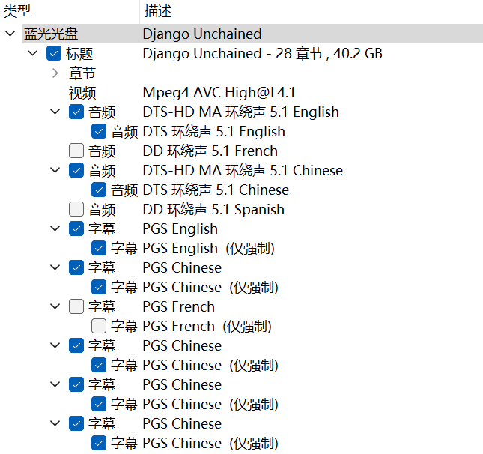
Task: Uncheck DTS-HD MA 5.1 English audio checkbox
Action: [76, 112]
